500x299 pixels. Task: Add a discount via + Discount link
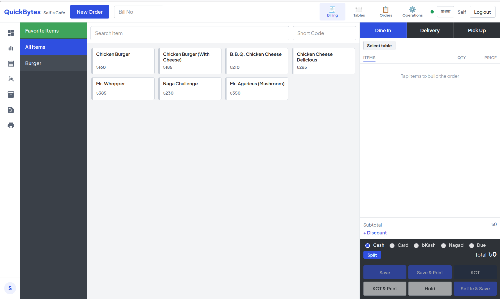click(375, 233)
